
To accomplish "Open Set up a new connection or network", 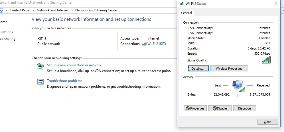I will click(74, 65).
